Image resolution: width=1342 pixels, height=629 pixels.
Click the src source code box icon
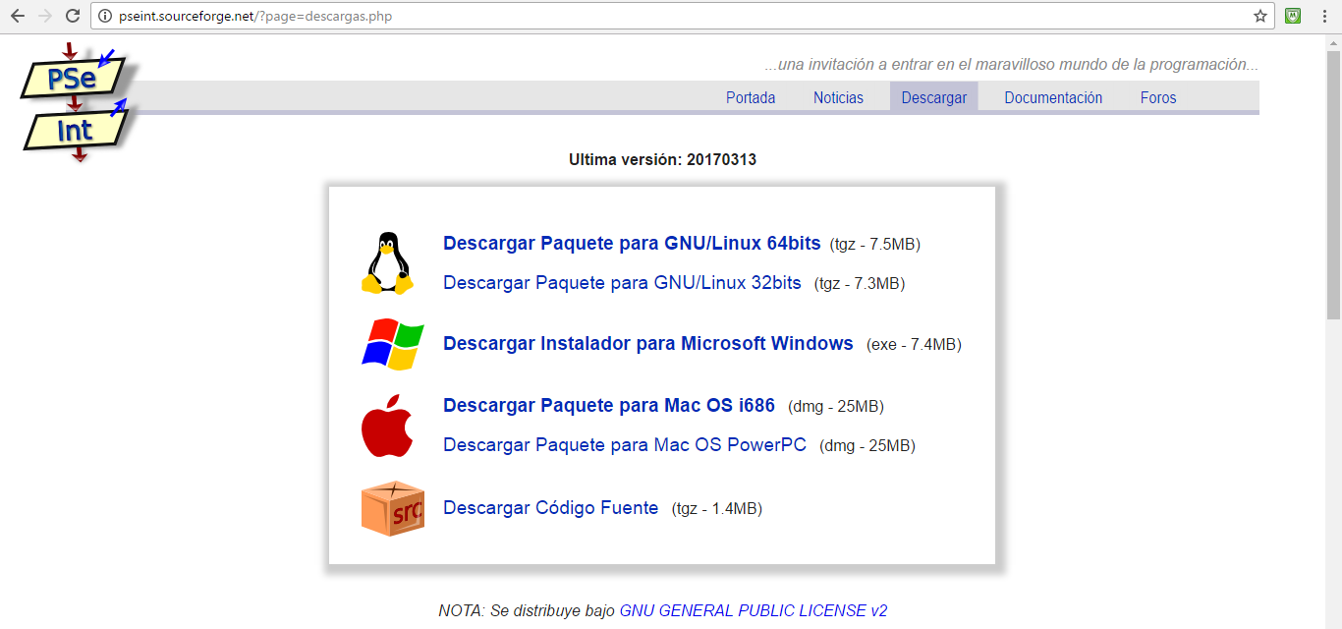click(392, 508)
